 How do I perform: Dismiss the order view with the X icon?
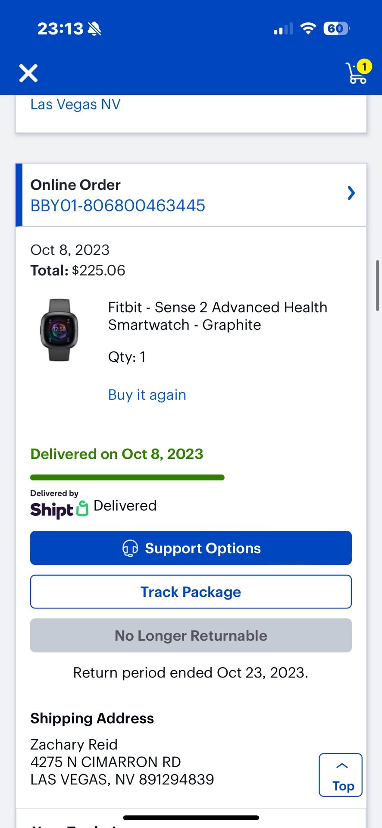click(x=28, y=73)
